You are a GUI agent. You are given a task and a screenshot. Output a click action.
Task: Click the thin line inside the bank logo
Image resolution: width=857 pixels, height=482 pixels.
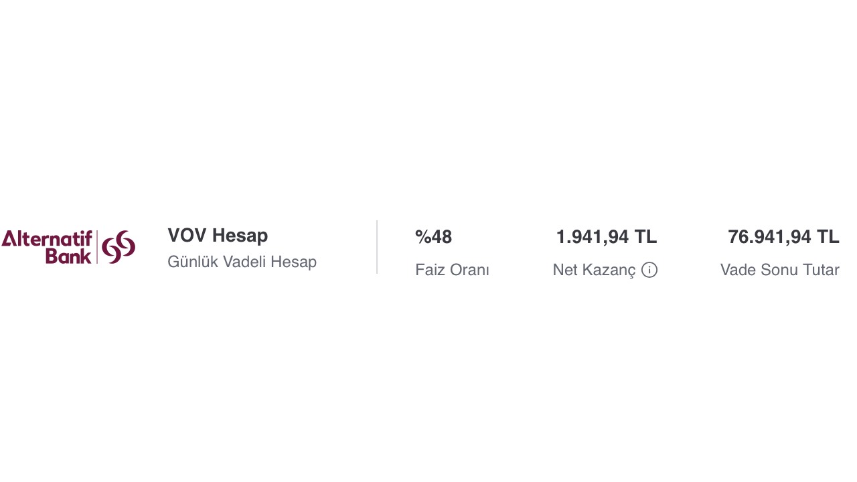[98, 247]
